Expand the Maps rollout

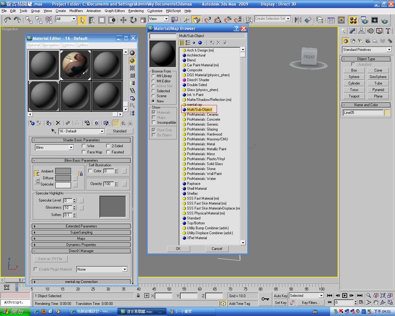[x=81, y=239]
